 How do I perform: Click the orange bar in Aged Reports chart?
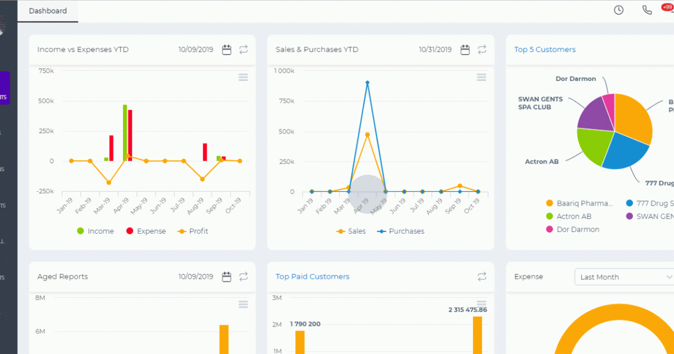[224, 339]
